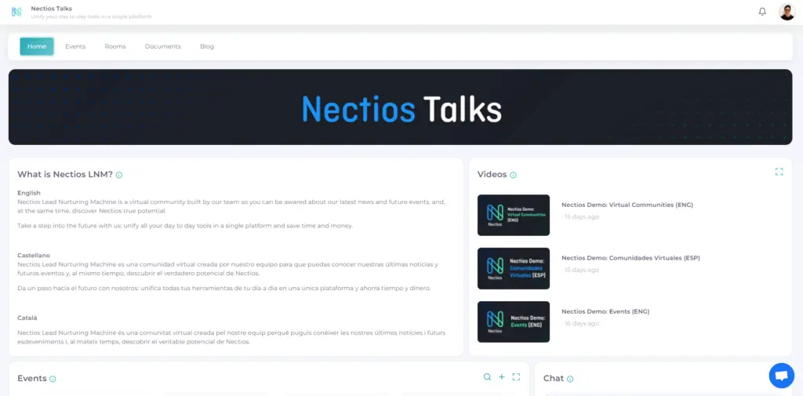803x396 pixels.
Task: Click '15 days ago' under Virtual Communities (ENG)
Action: (581, 216)
